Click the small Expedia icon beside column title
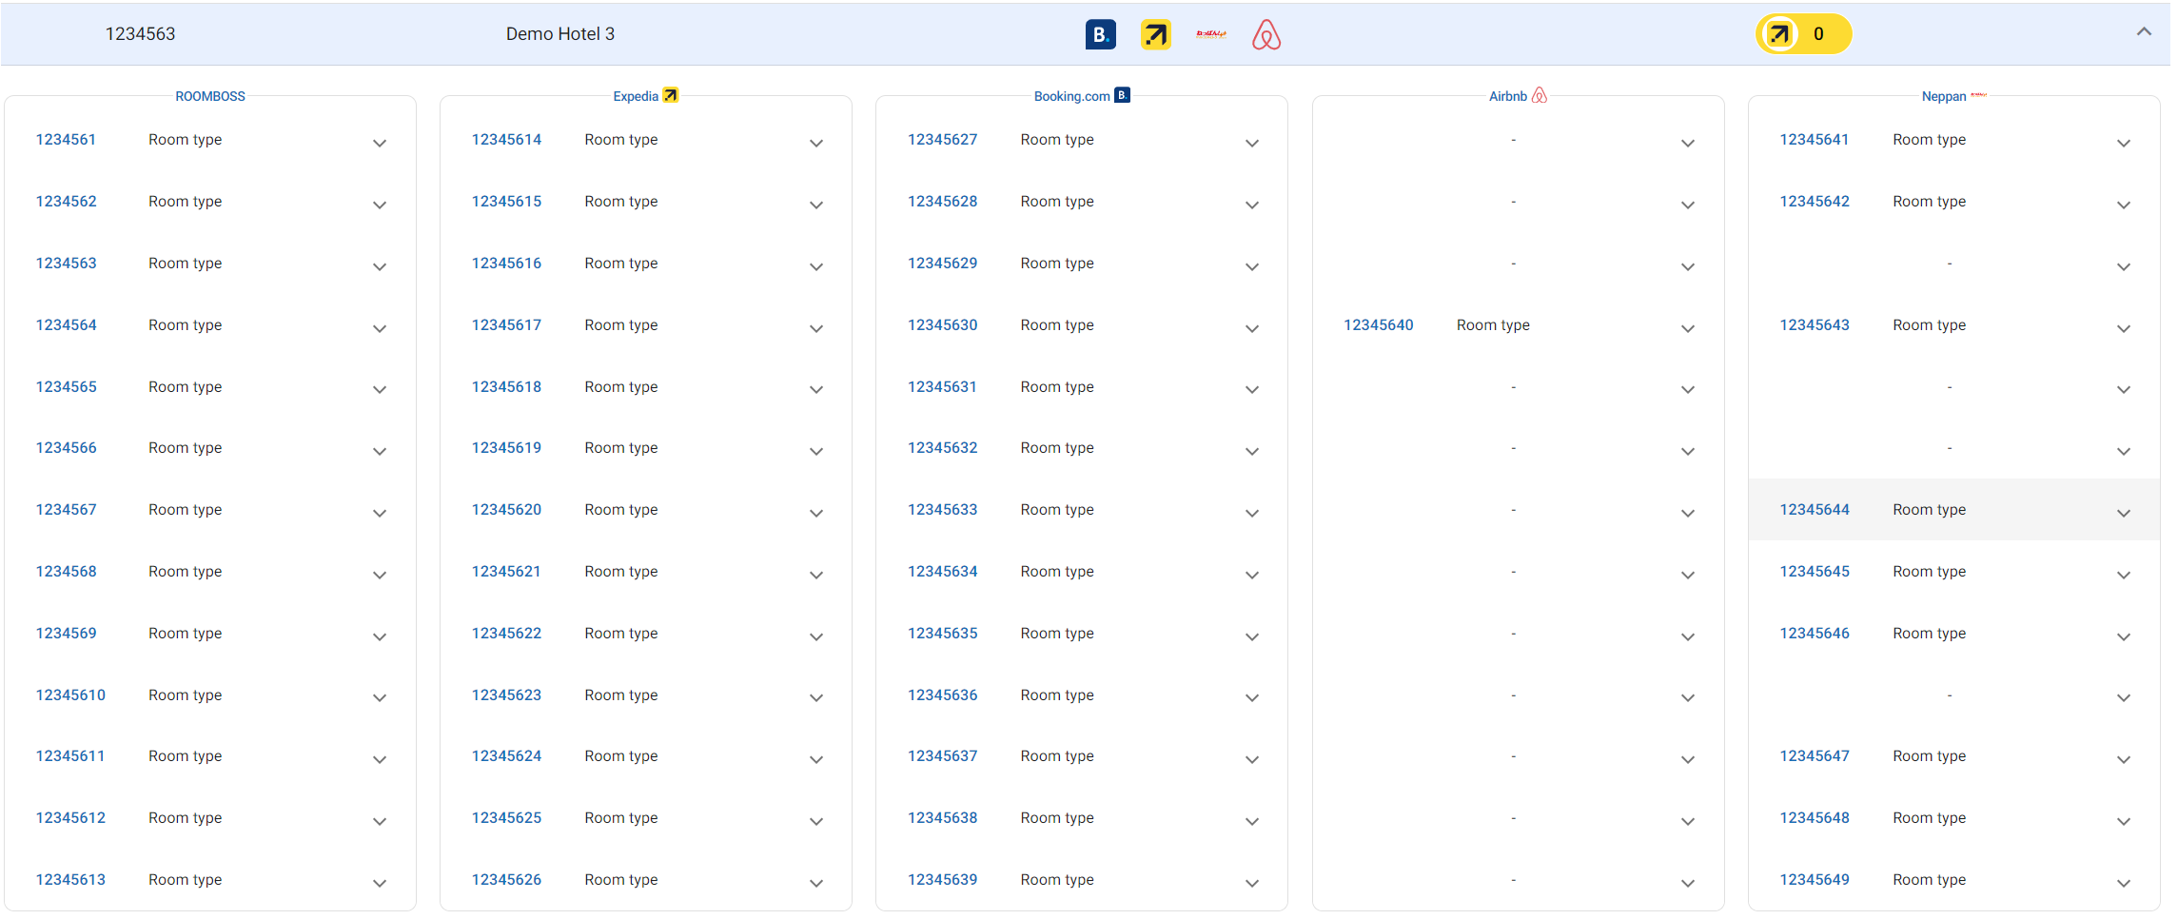Image resolution: width=2178 pixels, height=919 pixels. [x=671, y=95]
